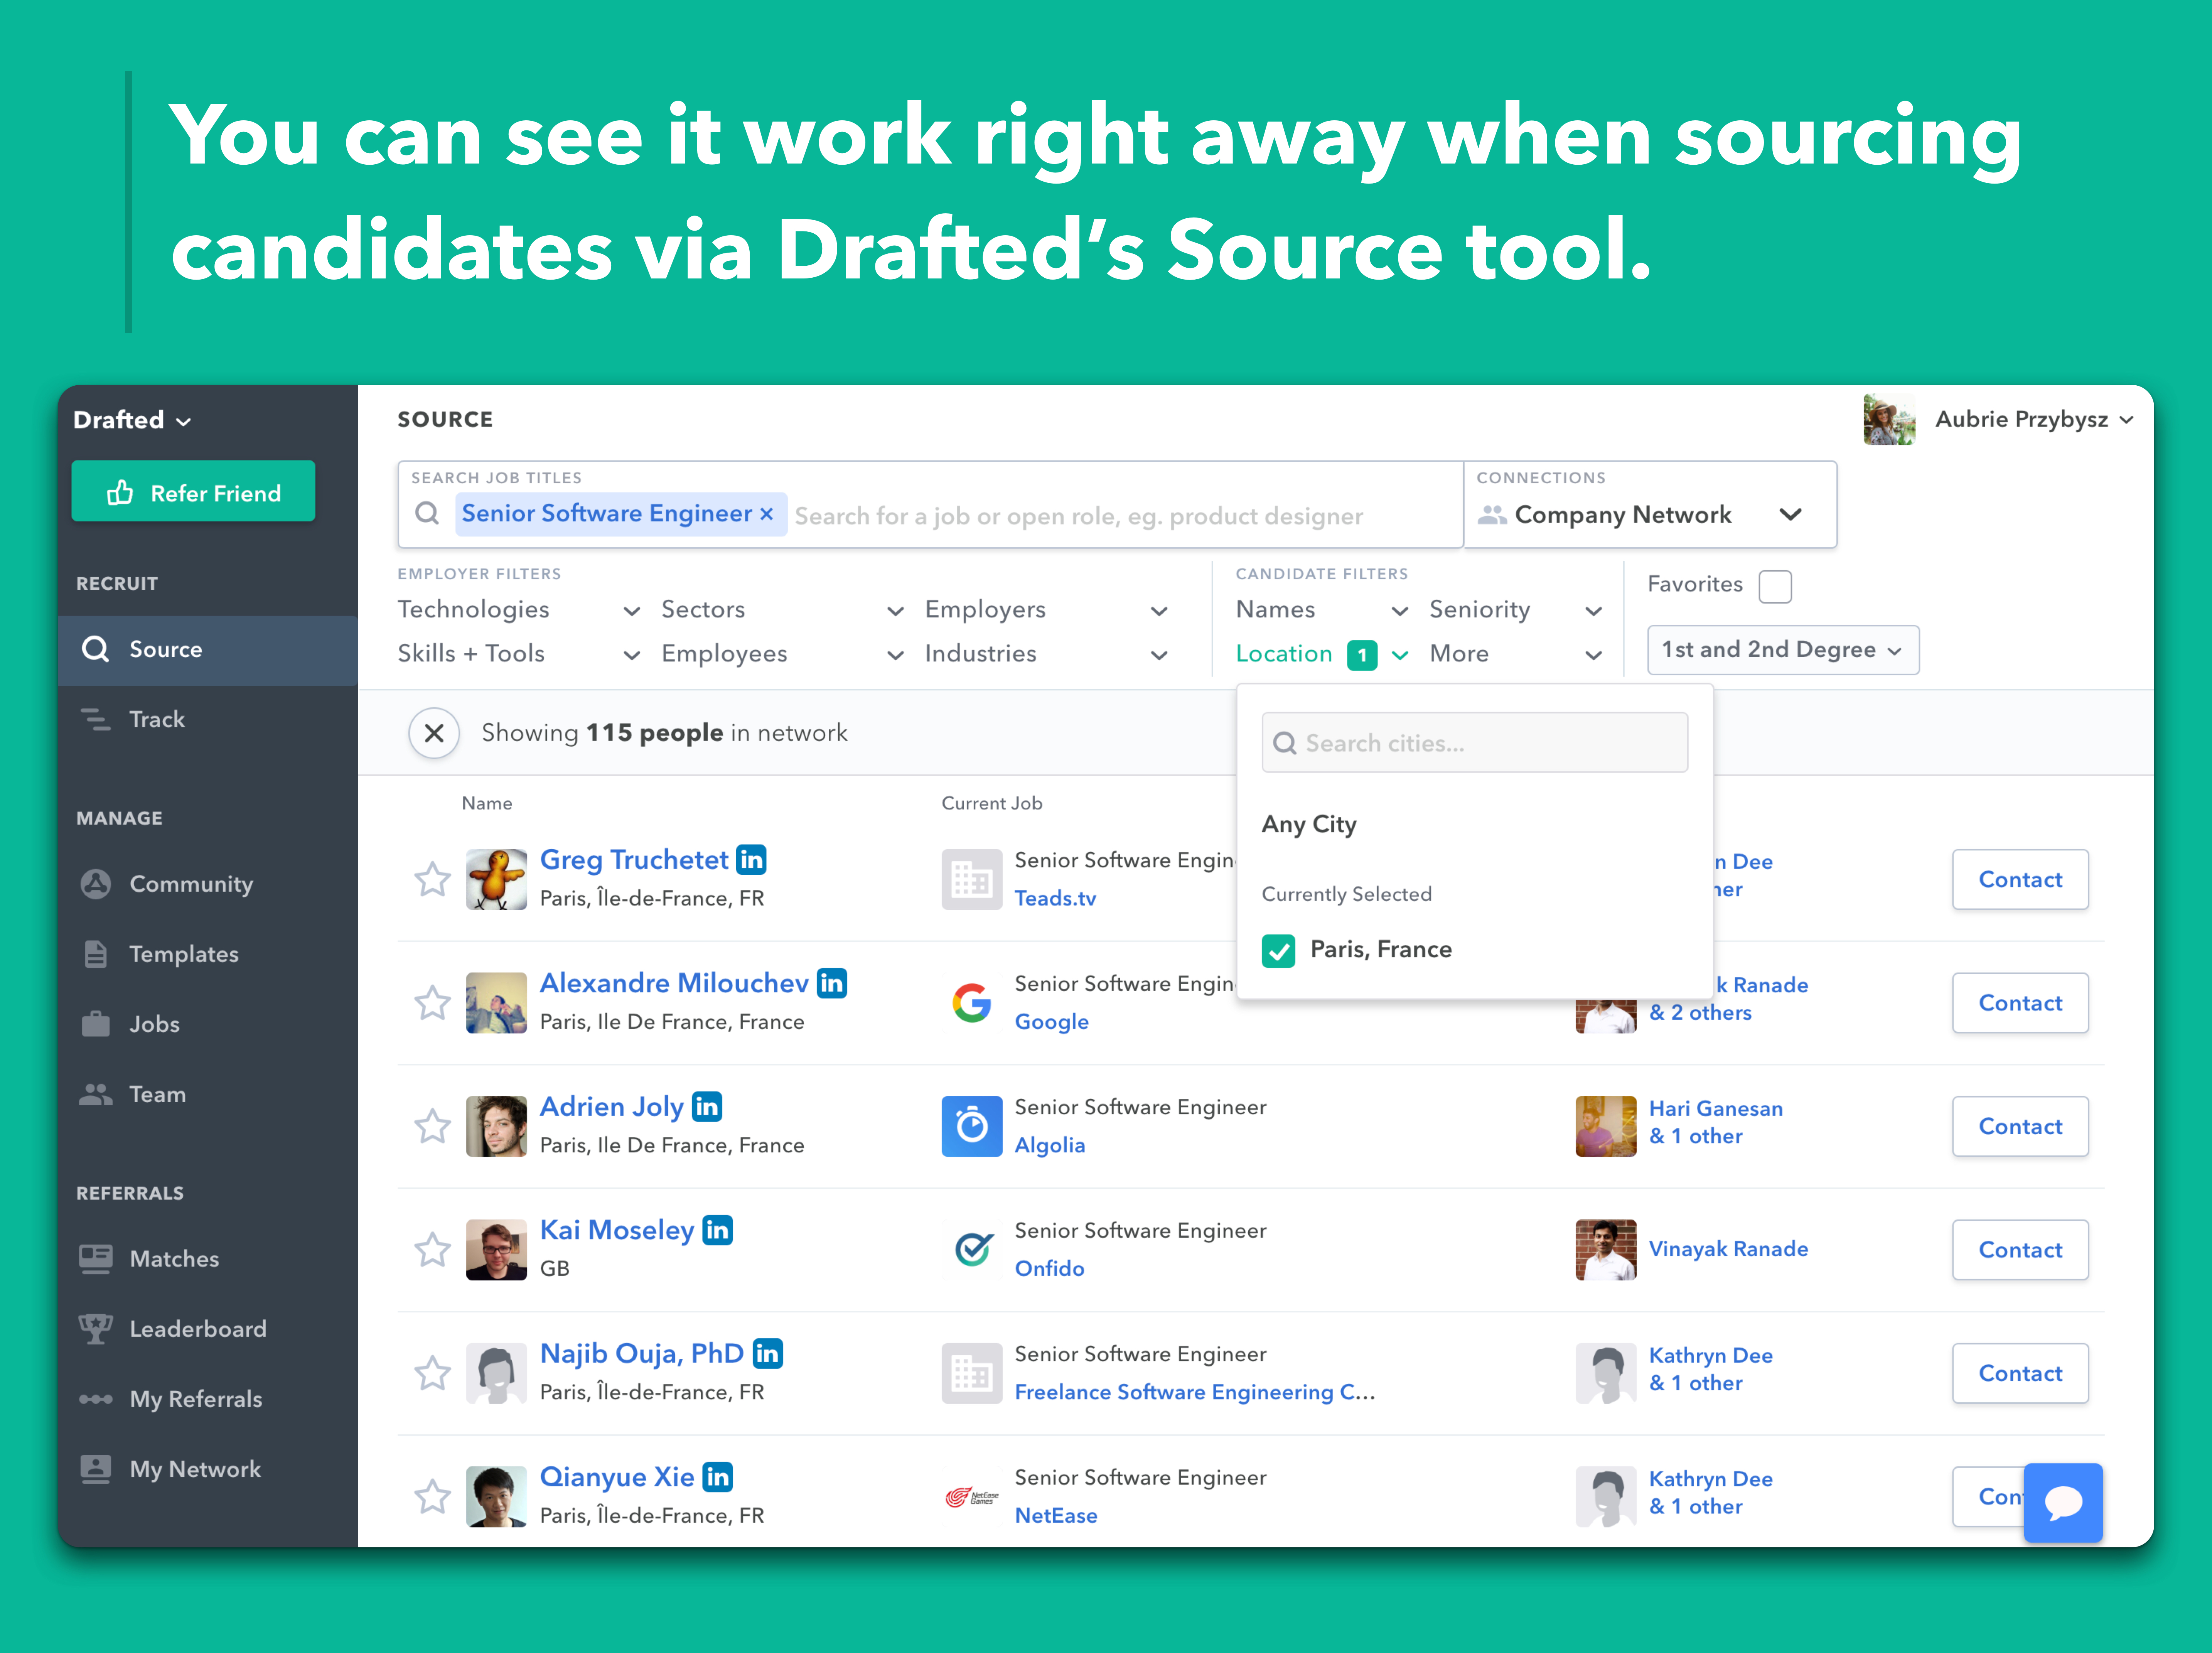This screenshot has height=1653, width=2212.
Task: Open the 1st and 2nd Degree dropdown
Action: pos(1783,650)
